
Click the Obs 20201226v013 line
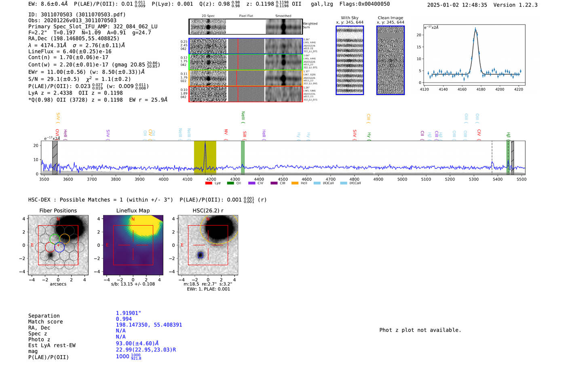pos(72,21)
